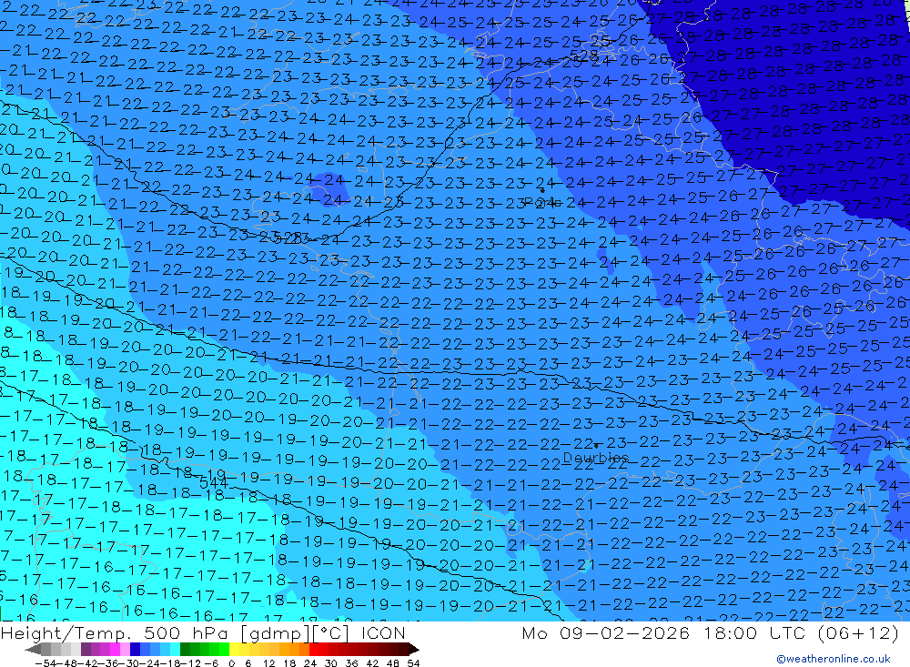Click the -54 tick on the temperature scale

click(x=45, y=663)
